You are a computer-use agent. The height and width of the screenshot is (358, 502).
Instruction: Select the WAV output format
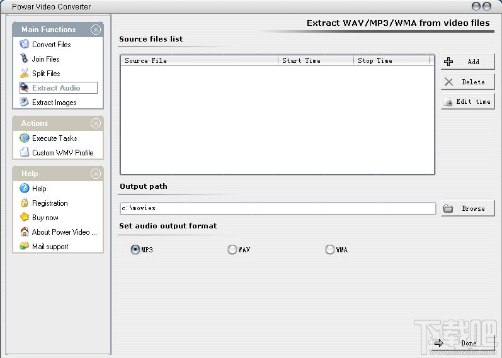[232, 249]
